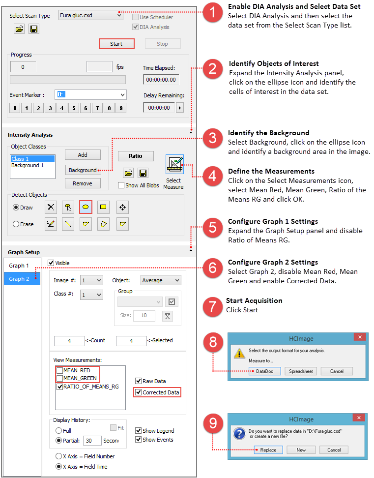Select the ellipse drawing tool
Viewport: 374px width, 478px height.
[x=86, y=208]
